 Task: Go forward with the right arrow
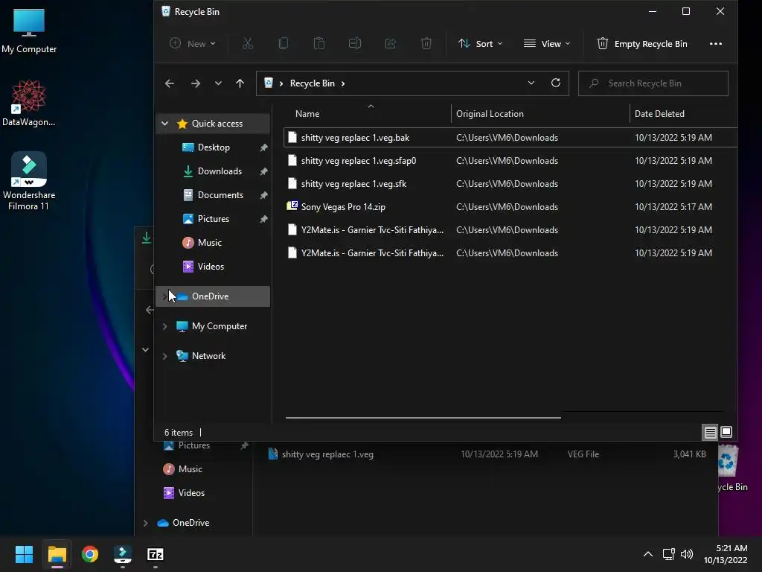[196, 83]
